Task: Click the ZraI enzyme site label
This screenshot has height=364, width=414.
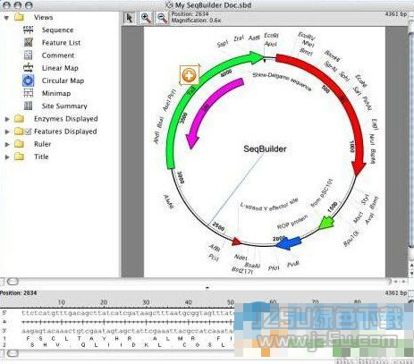Action: pos(239,38)
